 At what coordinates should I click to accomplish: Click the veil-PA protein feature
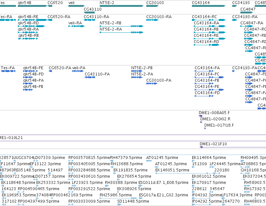point(78,71)
